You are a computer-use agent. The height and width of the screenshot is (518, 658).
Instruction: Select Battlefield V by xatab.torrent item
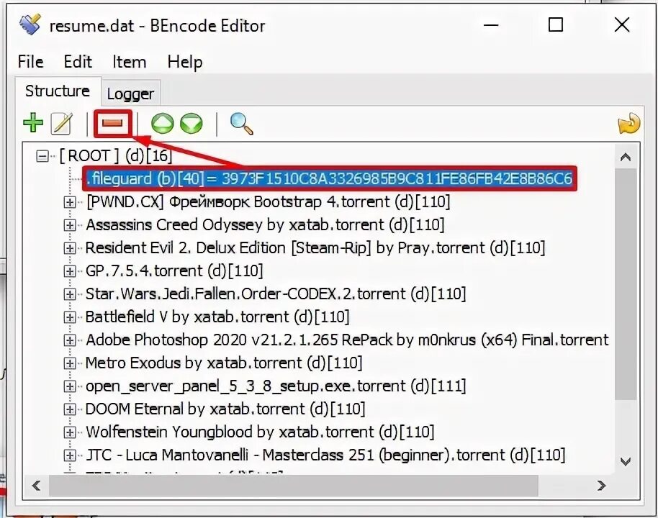coord(217,317)
